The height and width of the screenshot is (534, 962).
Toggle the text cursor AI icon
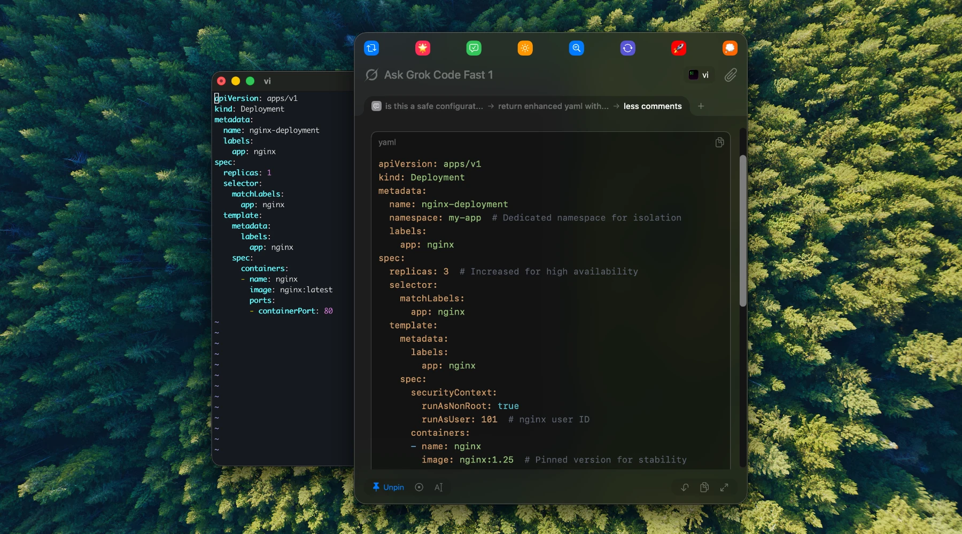coord(438,487)
